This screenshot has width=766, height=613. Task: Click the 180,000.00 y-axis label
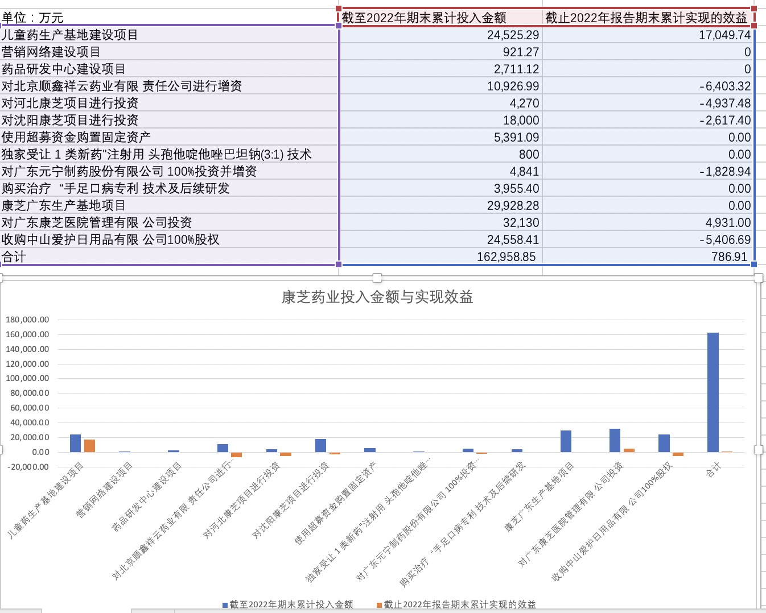pos(27,320)
